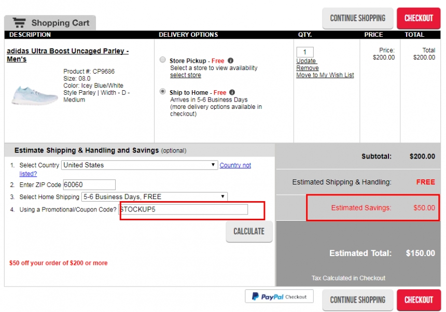
Task: Click the DESCRIPTION column header
Action: 30,35
